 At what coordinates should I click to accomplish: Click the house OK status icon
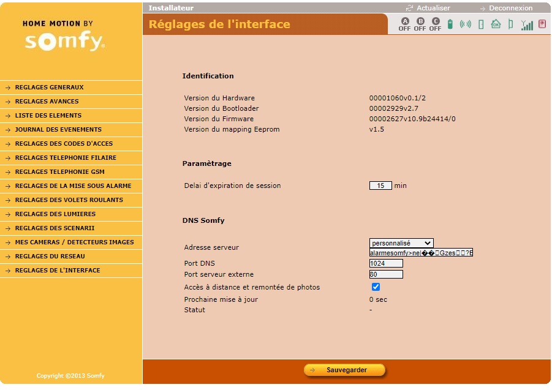(496, 24)
